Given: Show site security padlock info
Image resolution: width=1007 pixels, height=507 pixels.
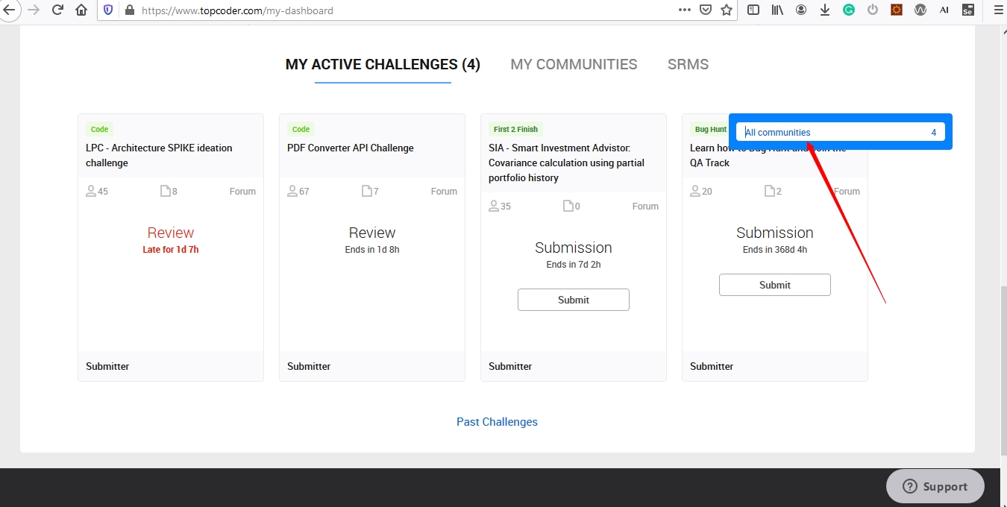Looking at the screenshot, I should 129,10.
